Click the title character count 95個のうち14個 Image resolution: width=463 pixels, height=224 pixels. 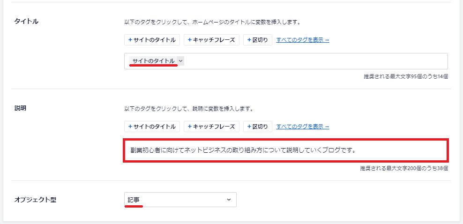click(x=406, y=77)
